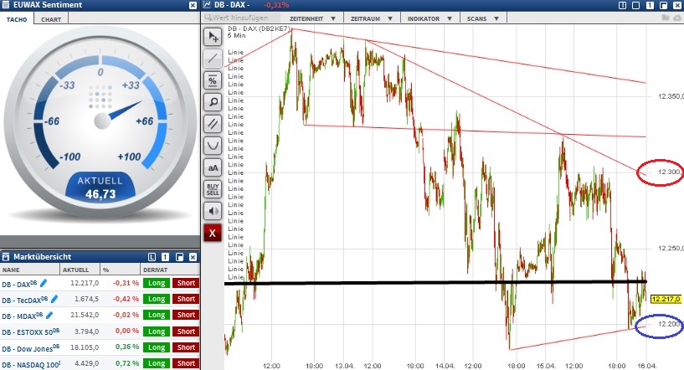Click the -0,31% change in chart title
This screenshot has height=370, width=684.
point(276,5)
